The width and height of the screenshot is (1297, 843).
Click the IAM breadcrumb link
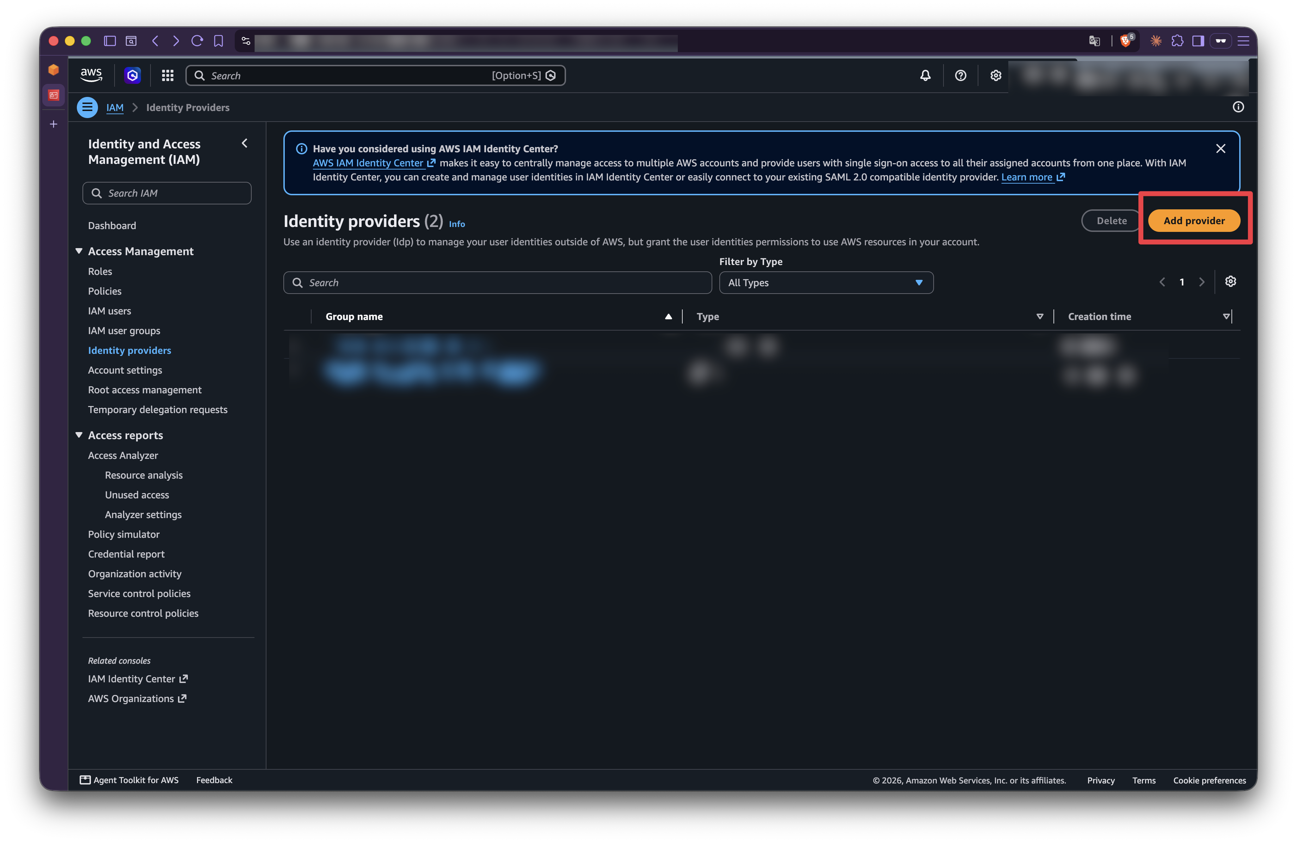(115, 107)
